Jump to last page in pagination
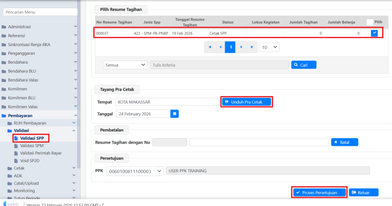The height and width of the screenshot is (206, 392). [x=252, y=47]
